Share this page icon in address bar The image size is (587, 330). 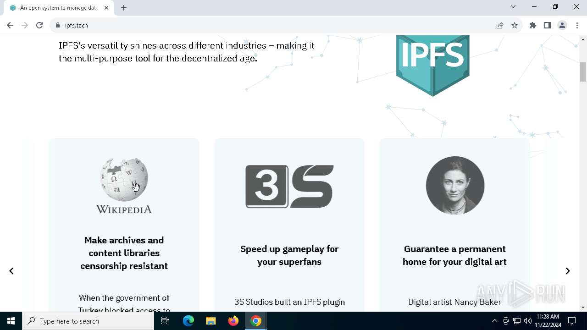(x=500, y=25)
